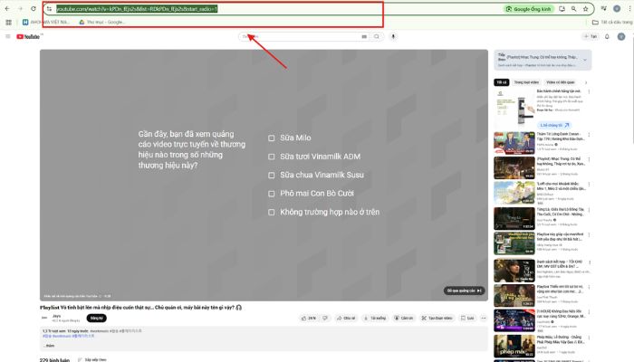This screenshot has height=362, width=634.
Task: Open the Jays channel avatar
Action: click(44, 318)
